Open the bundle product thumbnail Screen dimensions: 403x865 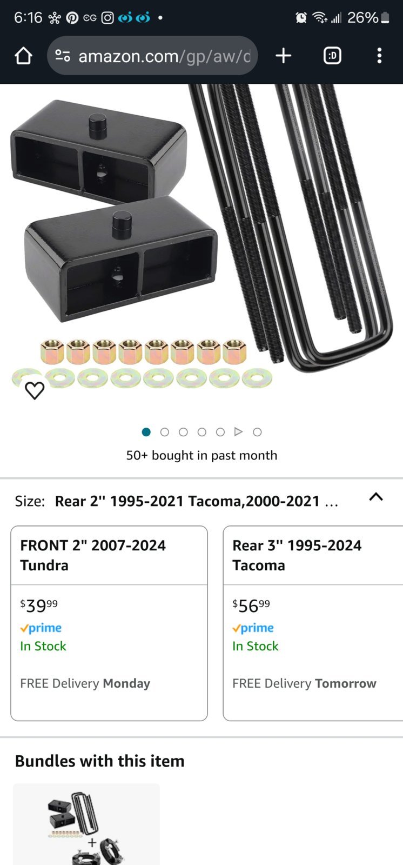(x=86, y=824)
